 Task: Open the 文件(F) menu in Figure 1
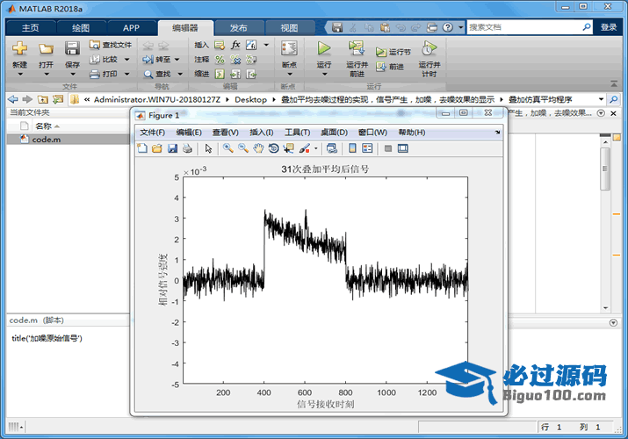coord(152,132)
